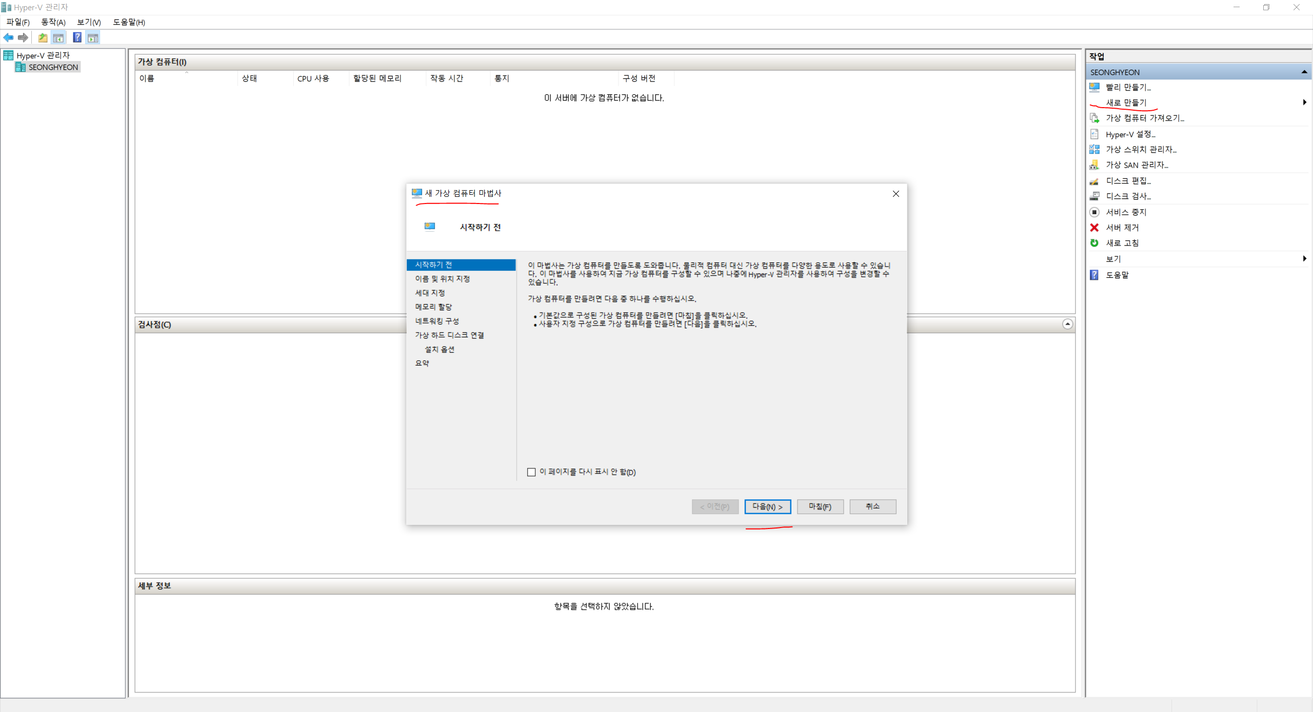Collapse the 검사점 section with round arrow
The height and width of the screenshot is (712, 1313).
[x=1067, y=324]
